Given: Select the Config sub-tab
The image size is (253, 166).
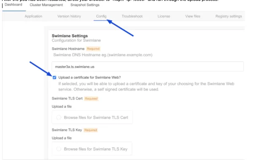Looking at the screenshot, I should click(101, 16).
